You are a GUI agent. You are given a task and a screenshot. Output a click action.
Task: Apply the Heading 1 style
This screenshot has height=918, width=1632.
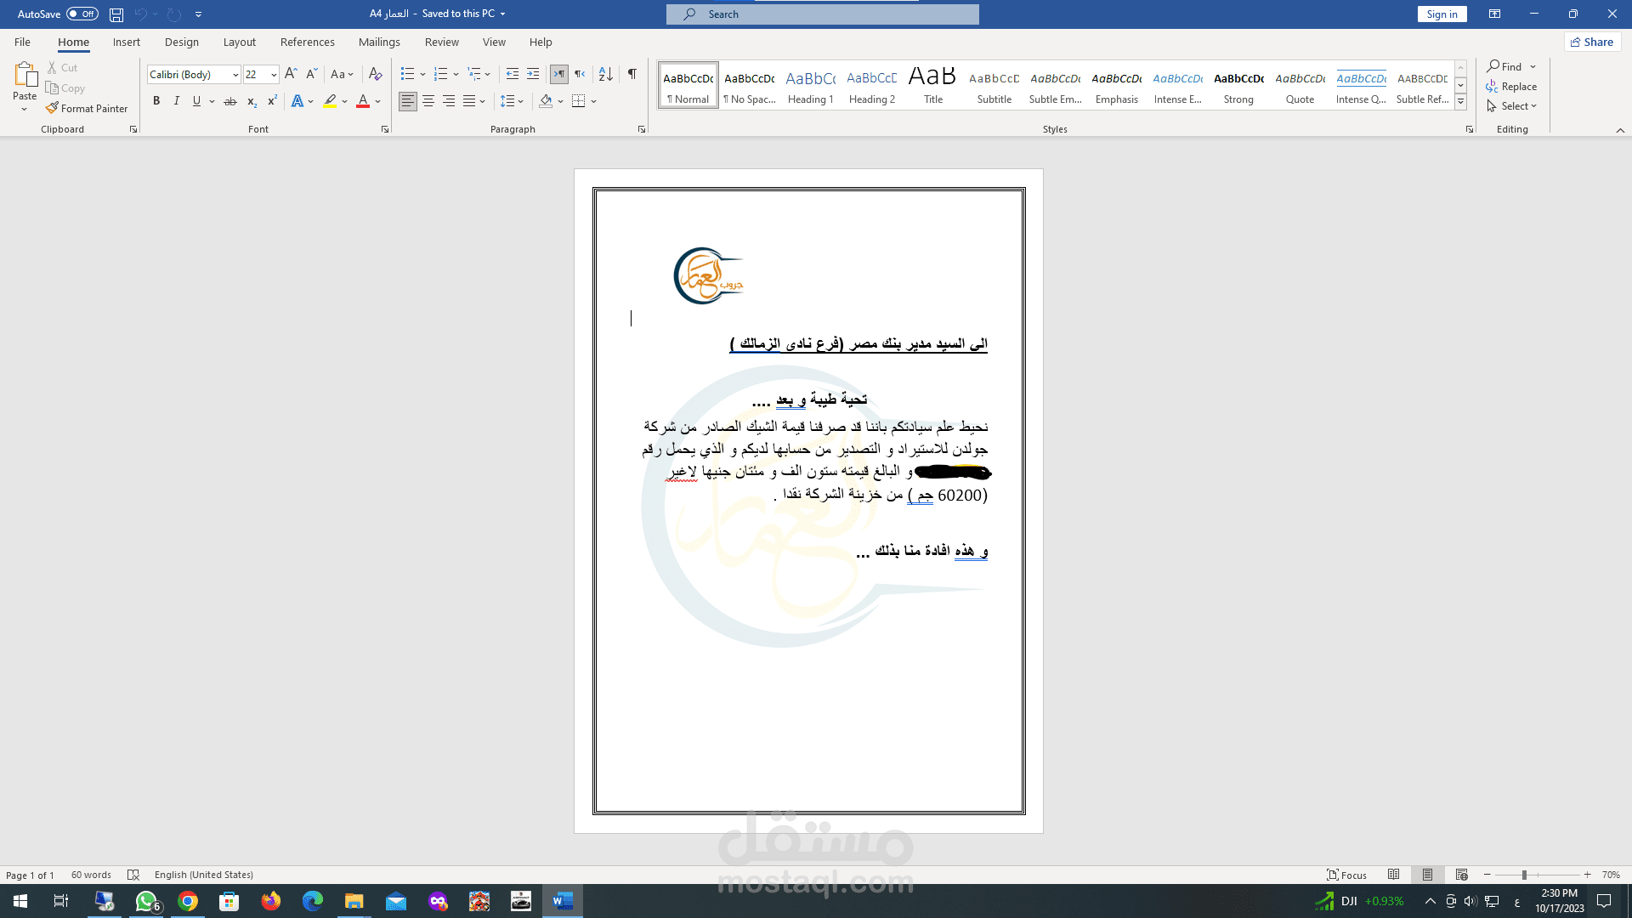click(811, 85)
